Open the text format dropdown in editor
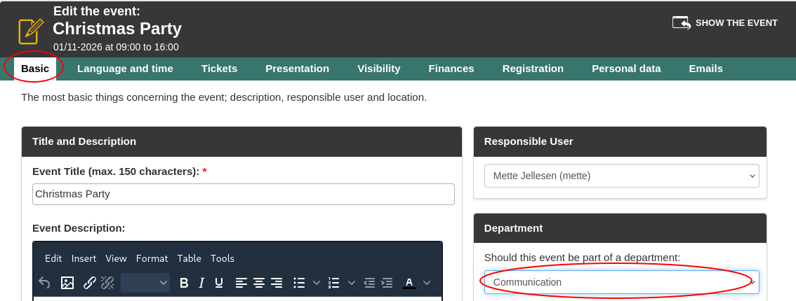The height and width of the screenshot is (301, 796). click(145, 283)
